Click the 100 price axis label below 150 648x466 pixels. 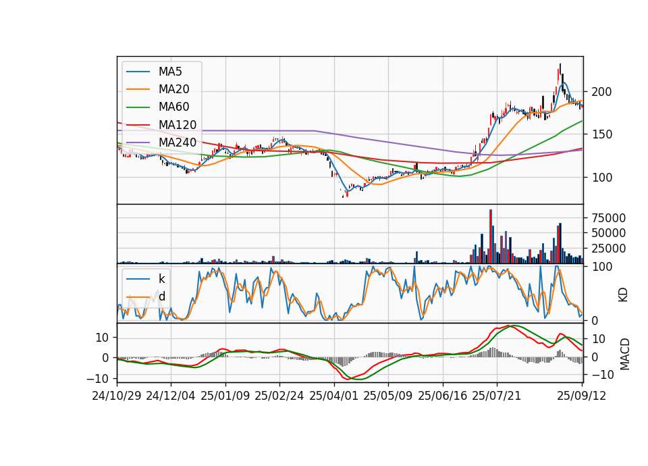(601, 178)
